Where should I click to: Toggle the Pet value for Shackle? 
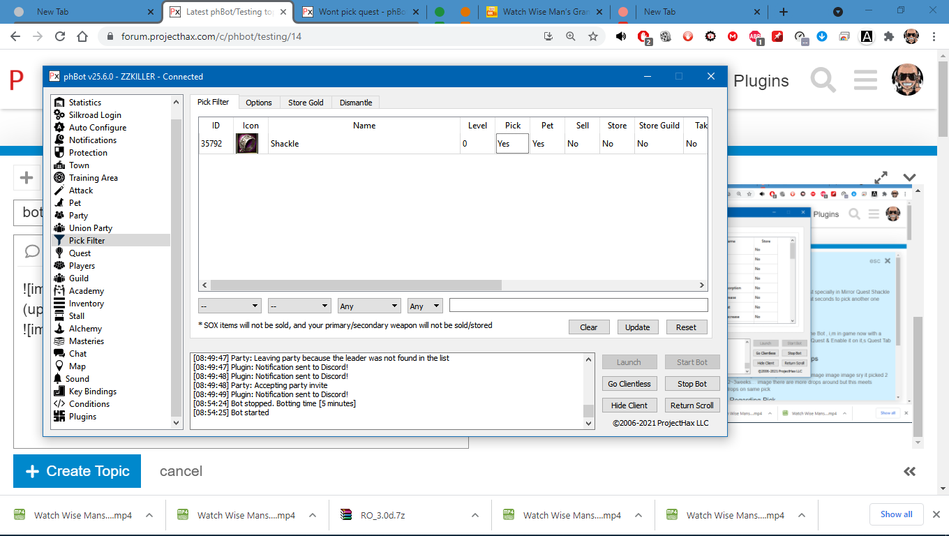547,144
